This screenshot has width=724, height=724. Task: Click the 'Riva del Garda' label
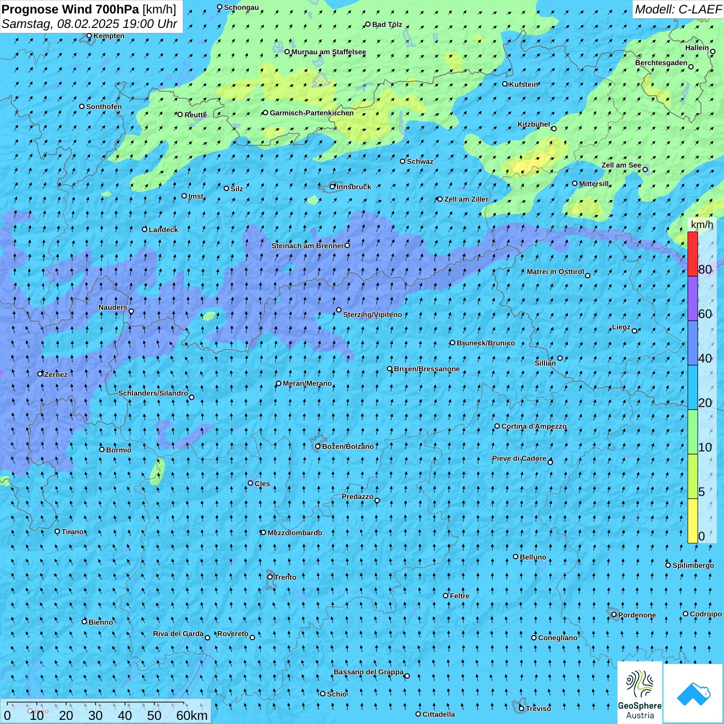(x=178, y=633)
